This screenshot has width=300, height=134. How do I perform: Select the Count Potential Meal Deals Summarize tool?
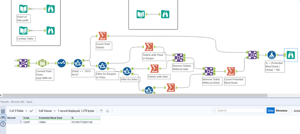click(x=231, y=71)
